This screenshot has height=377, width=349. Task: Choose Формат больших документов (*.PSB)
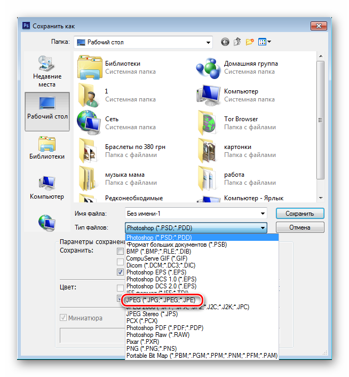tap(202, 245)
